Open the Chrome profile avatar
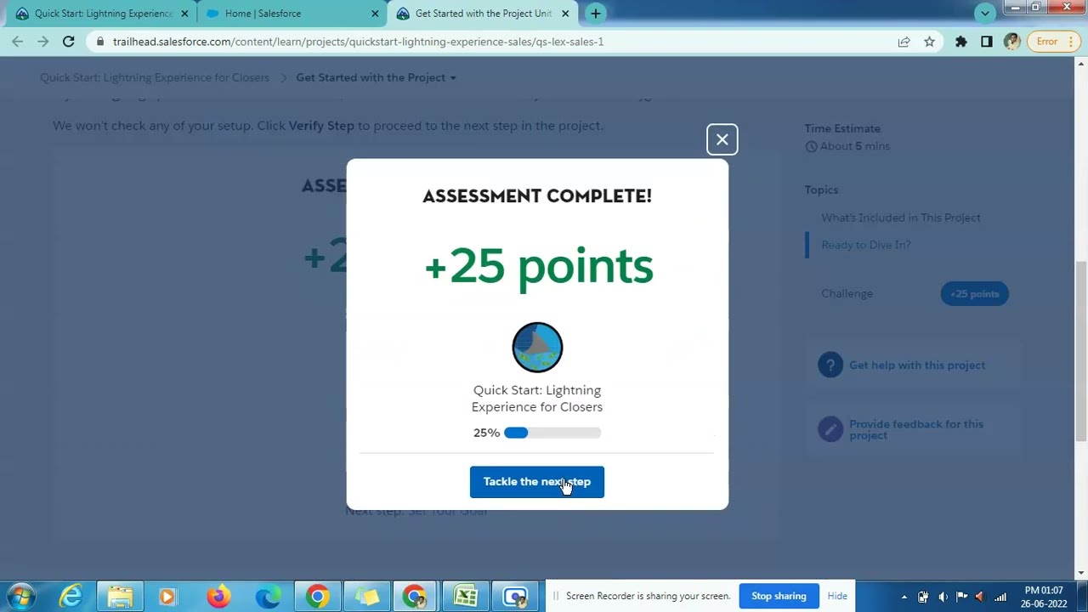The height and width of the screenshot is (612, 1088). (x=1011, y=42)
